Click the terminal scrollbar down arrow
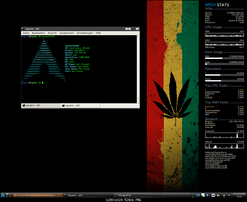 (x=138, y=101)
